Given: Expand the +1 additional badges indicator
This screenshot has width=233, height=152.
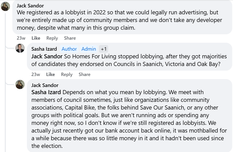Looking at the screenshot, I should tap(104, 49).
